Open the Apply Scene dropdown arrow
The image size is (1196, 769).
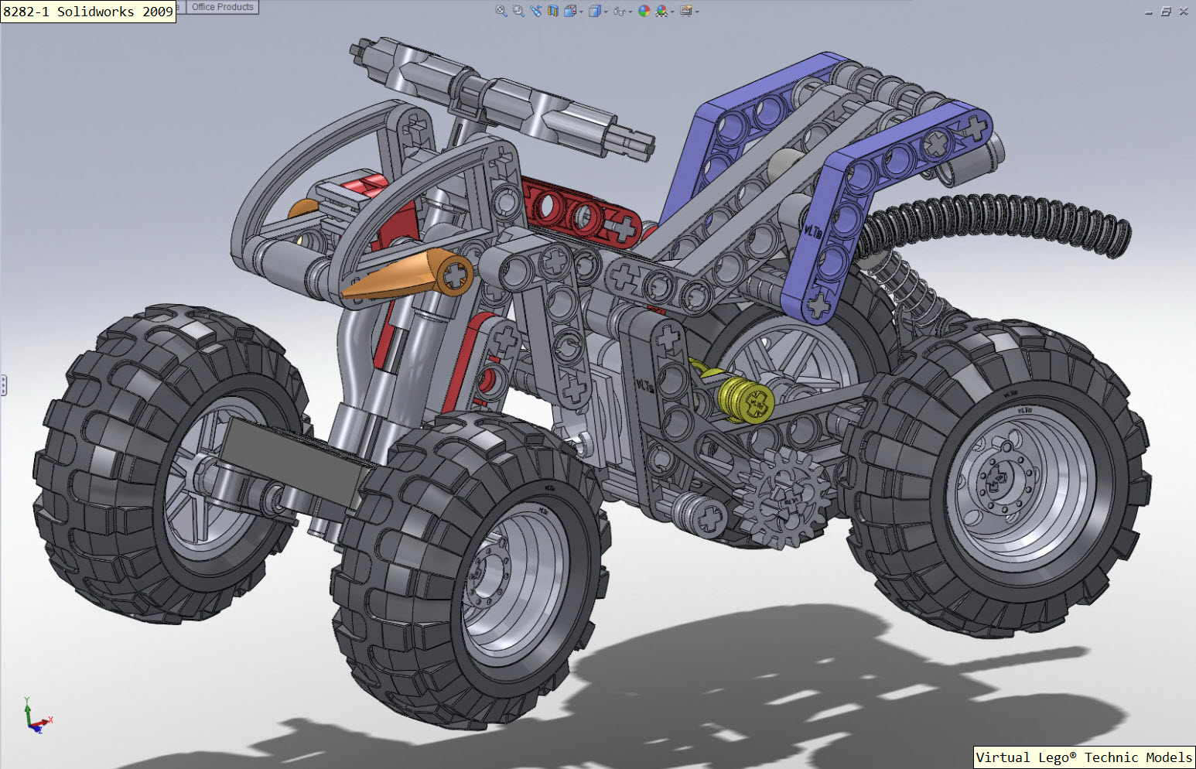click(672, 12)
